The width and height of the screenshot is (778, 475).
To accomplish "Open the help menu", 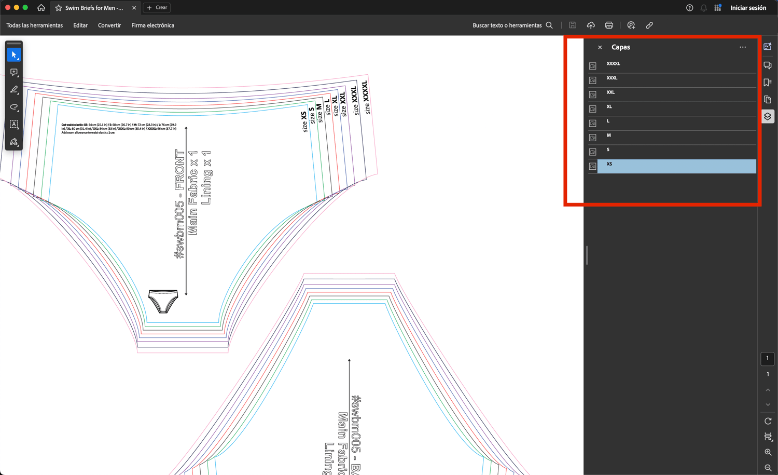I will coord(689,8).
